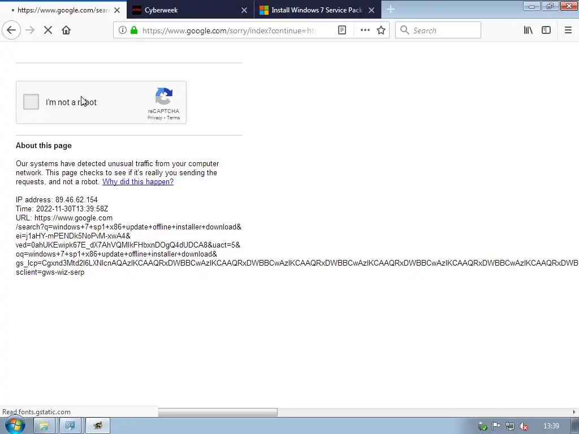Click the IP address 89.46.62.154 text

pyautogui.click(x=57, y=199)
